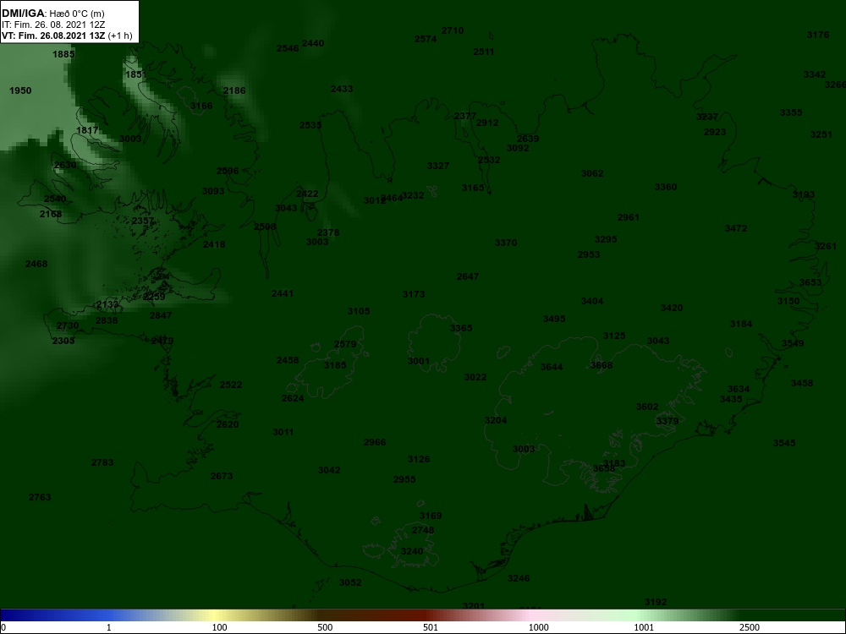Pick the map value 1851
The height and width of the screenshot is (634, 846).
point(136,75)
